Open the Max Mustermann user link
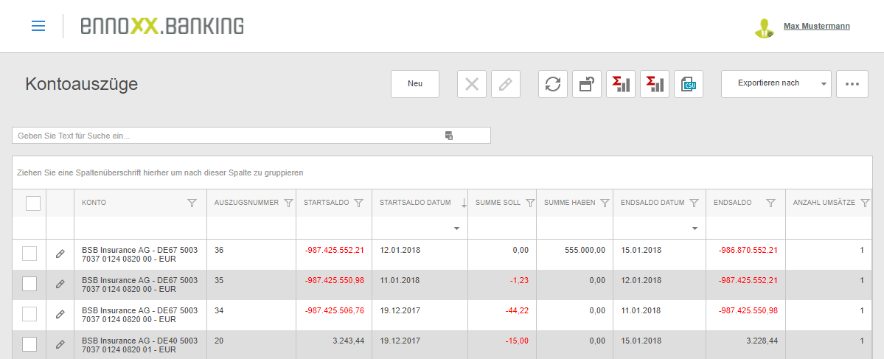This screenshot has width=884, height=359. click(x=816, y=27)
